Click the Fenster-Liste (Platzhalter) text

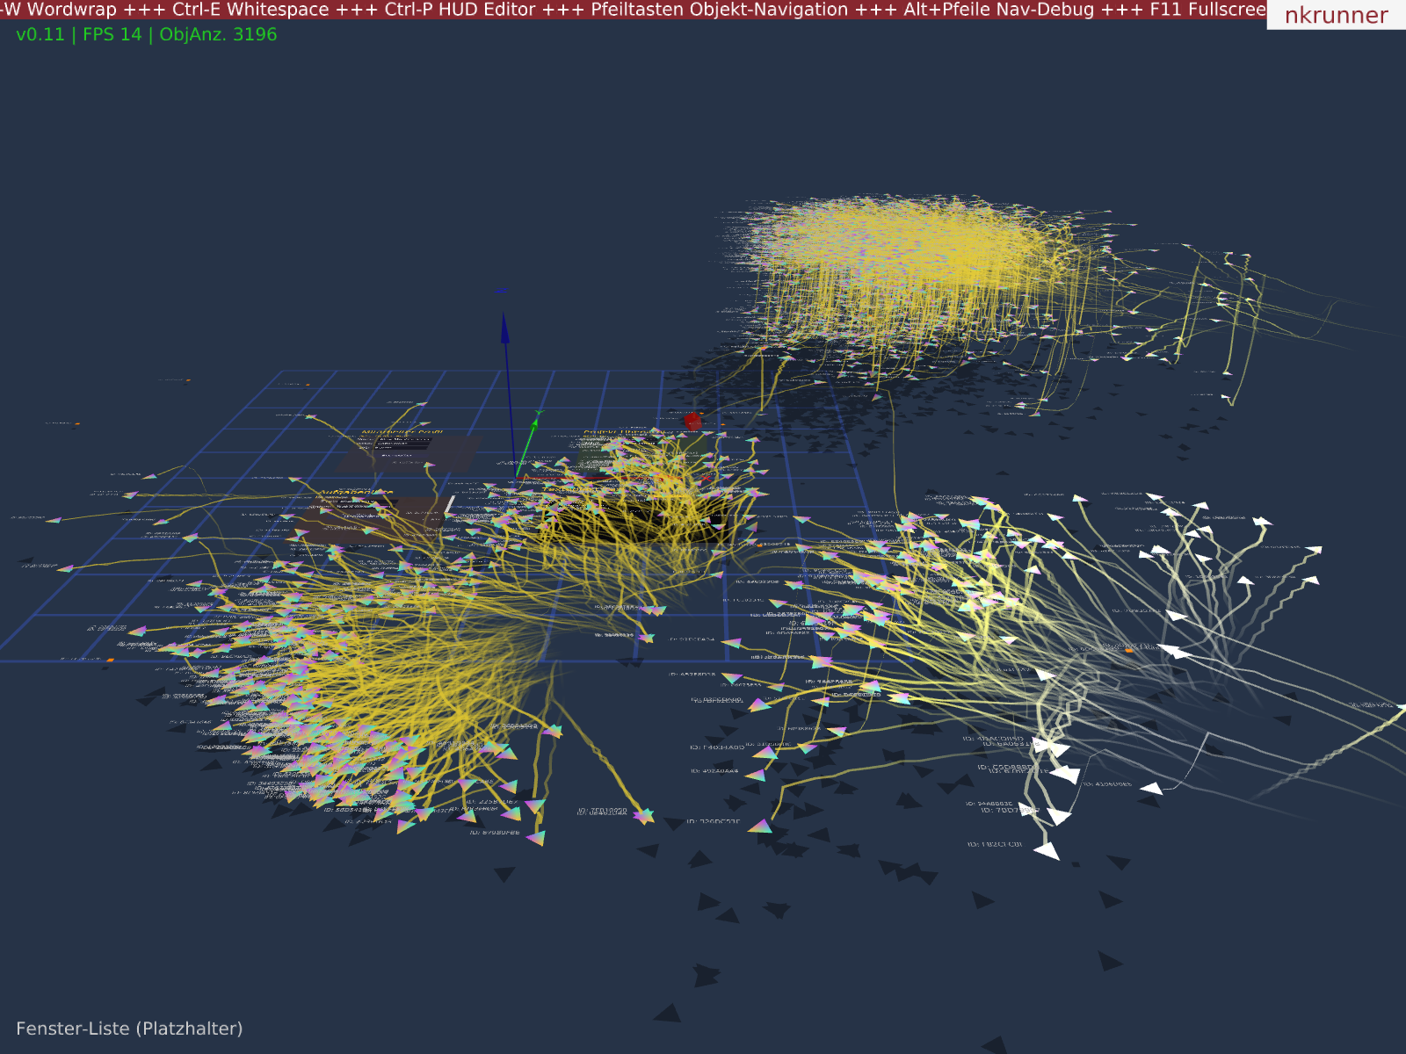[x=129, y=1029]
